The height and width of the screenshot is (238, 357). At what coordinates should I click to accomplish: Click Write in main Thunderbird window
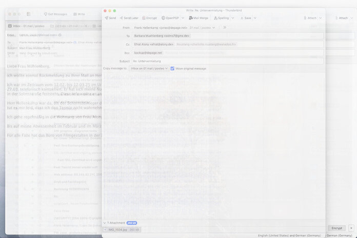[x=79, y=14]
